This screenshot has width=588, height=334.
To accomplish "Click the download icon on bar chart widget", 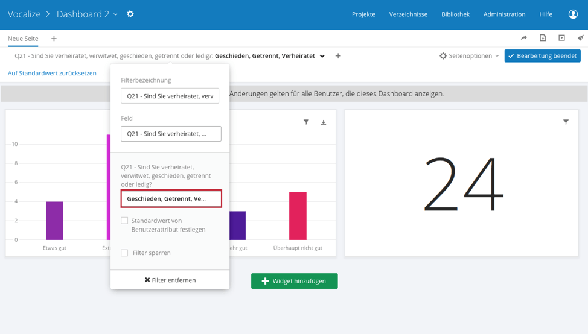I will 324,122.
